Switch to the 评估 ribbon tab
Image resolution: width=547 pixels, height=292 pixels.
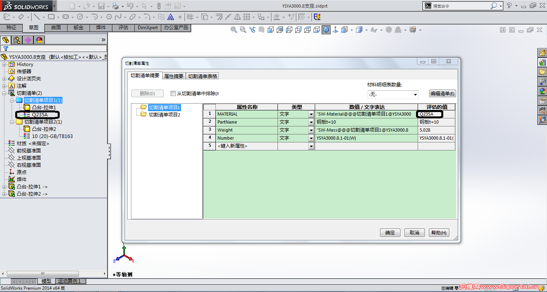tap(123, 28)
